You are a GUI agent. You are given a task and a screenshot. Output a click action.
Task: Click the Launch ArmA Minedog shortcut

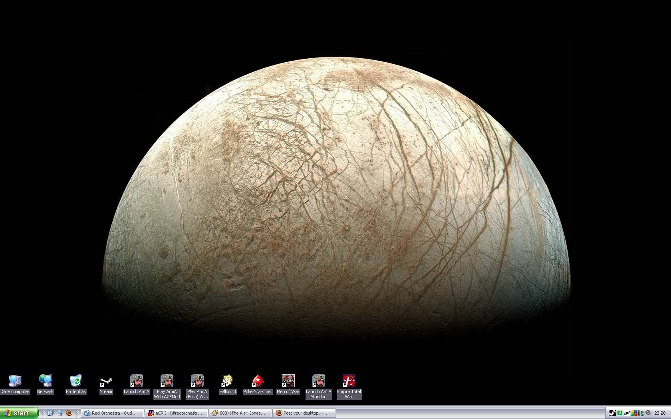[x=318, y=381]
